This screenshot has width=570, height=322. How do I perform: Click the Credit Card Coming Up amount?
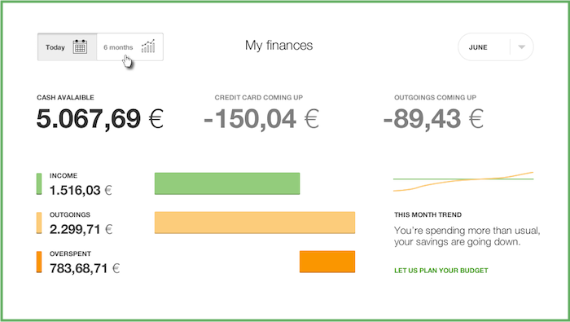261,119
